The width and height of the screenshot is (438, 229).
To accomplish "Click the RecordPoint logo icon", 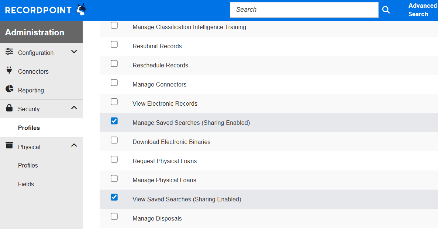I will coord(80,10).
